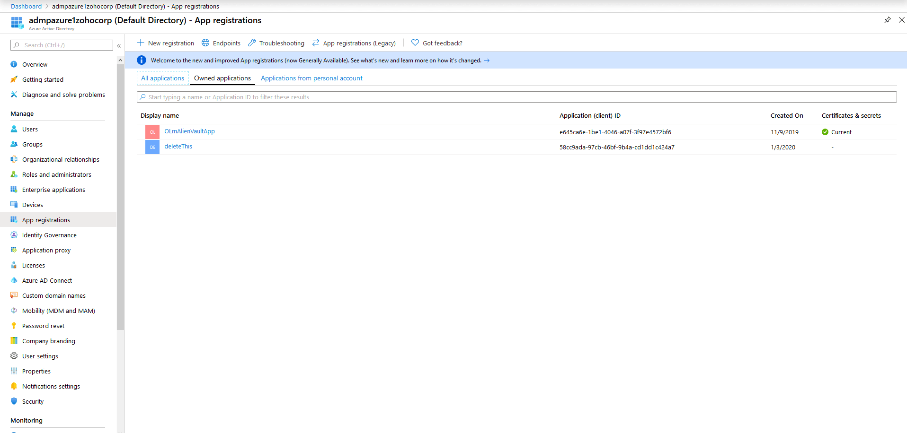Open Applications from personal account tab

point(311,78)
